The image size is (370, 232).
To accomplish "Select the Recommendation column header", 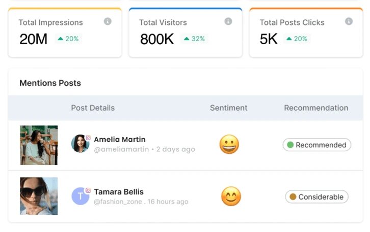I will [x=316, y=108].
